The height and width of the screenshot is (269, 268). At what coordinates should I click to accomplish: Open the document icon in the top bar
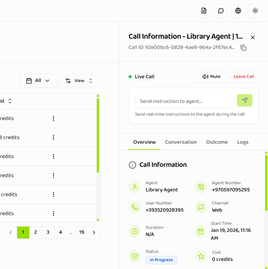pyautogui.click(x=204, y=11)
